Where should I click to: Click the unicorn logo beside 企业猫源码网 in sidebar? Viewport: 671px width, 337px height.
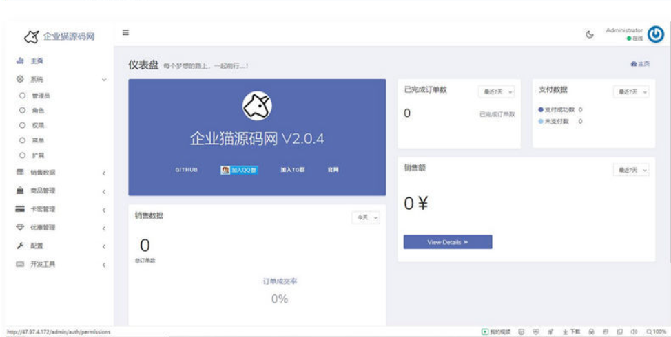pos(31,36)
